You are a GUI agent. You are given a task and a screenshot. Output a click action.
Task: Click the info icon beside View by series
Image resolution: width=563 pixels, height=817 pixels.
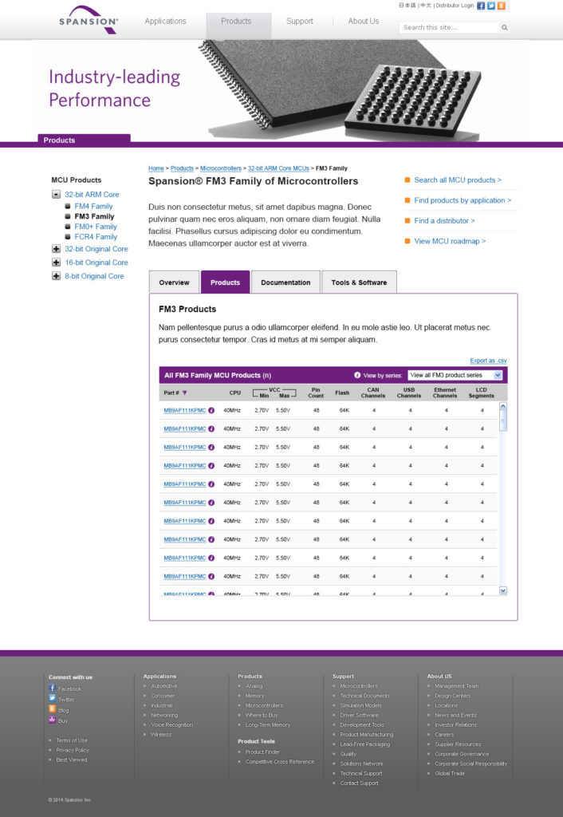[357, 375]
